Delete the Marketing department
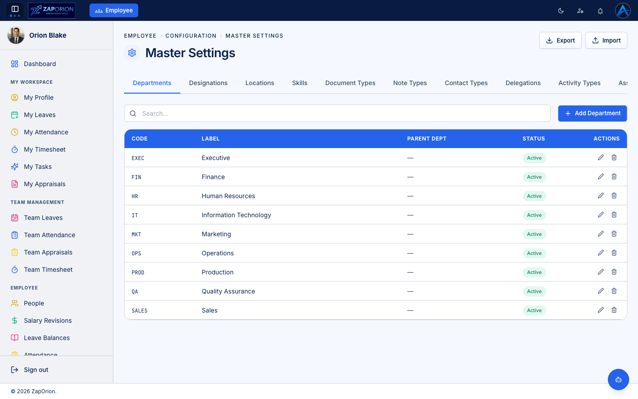Viewport: 638px width, 399px height. coord(614,234)
